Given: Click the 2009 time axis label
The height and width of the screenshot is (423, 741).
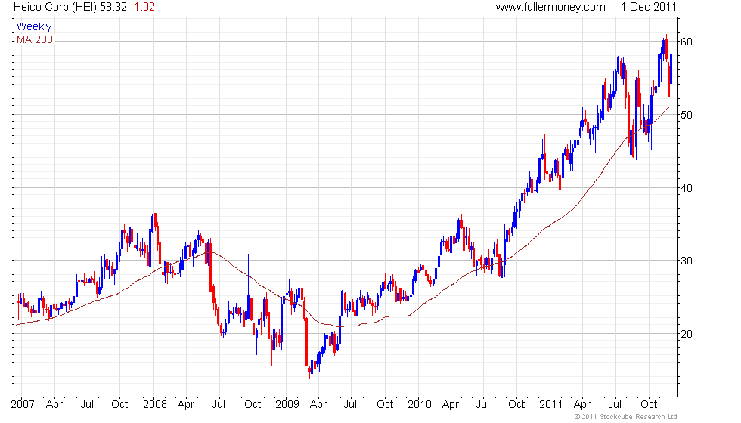Looking at the screenshot, I should (287, 404).
